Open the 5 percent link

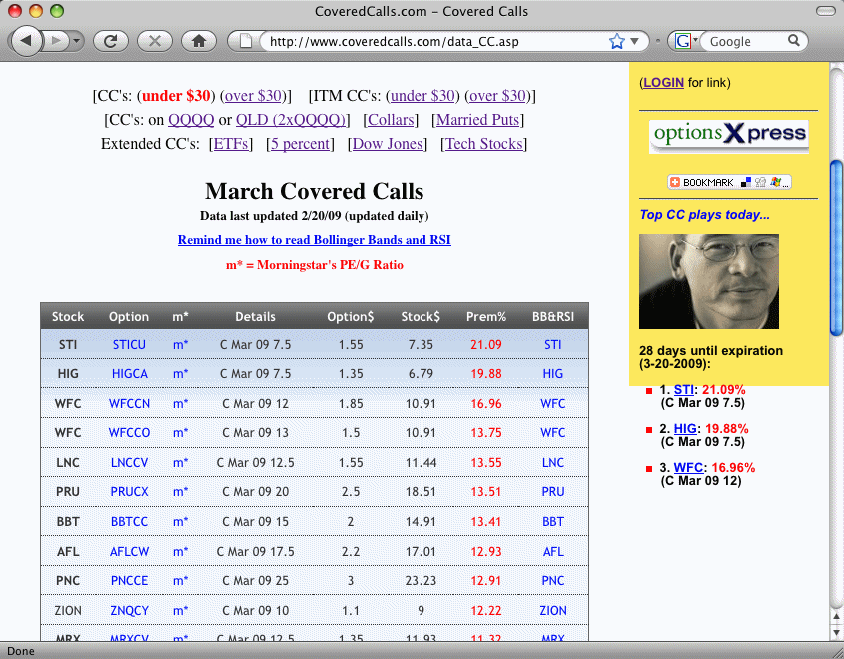click(300, 144)
